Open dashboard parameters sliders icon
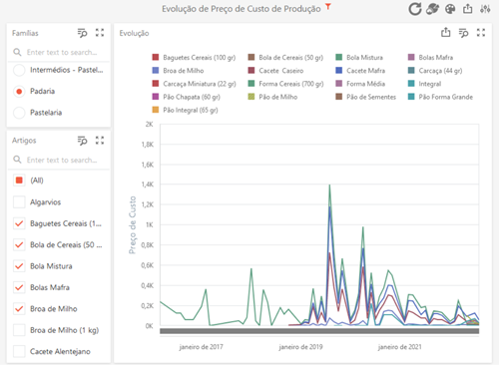 click(x=485, y=9)
